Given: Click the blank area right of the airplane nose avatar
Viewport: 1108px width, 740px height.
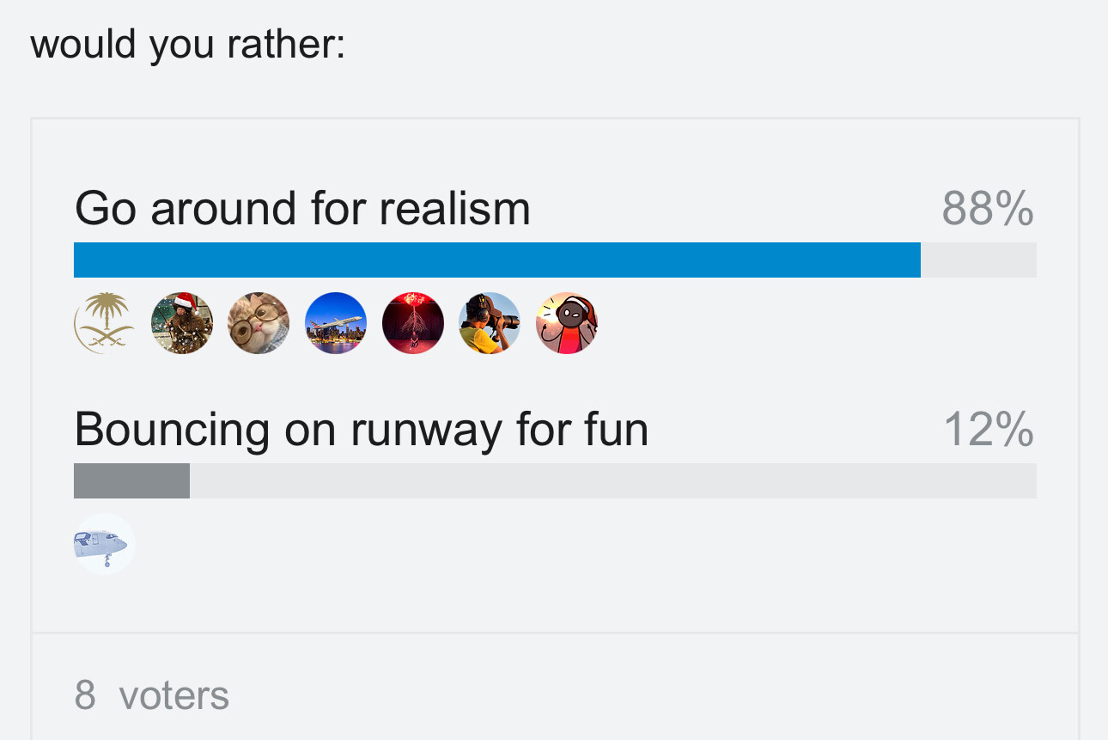Looking at the screenshot, I should tap(515, 543).
